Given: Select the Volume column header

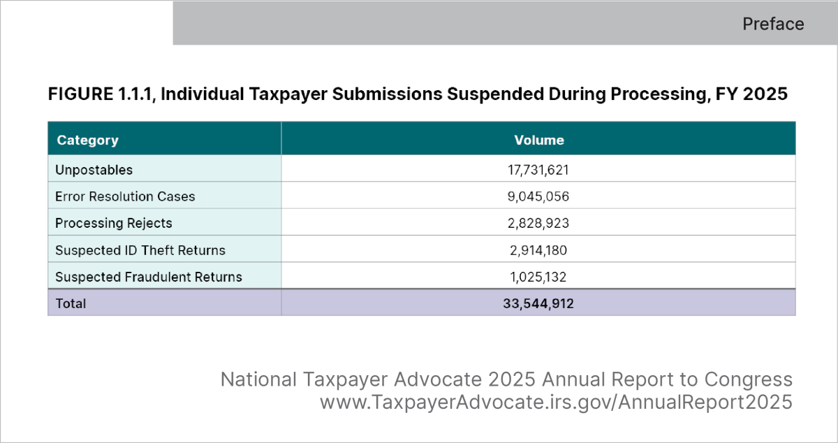Looking at the screenshot, I should pyautogui.click(x=538, y=140).
